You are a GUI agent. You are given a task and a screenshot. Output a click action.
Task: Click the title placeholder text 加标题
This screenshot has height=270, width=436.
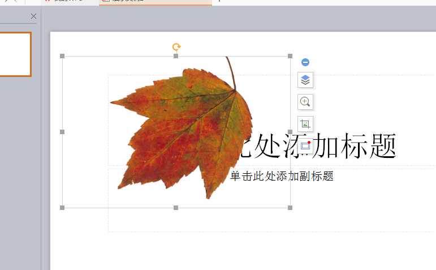click(355, 146)
